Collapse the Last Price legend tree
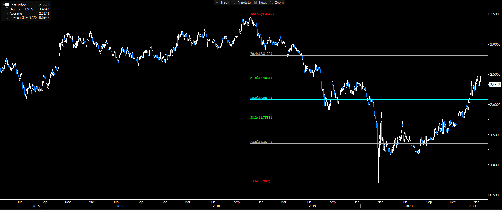 click(4, 5)
